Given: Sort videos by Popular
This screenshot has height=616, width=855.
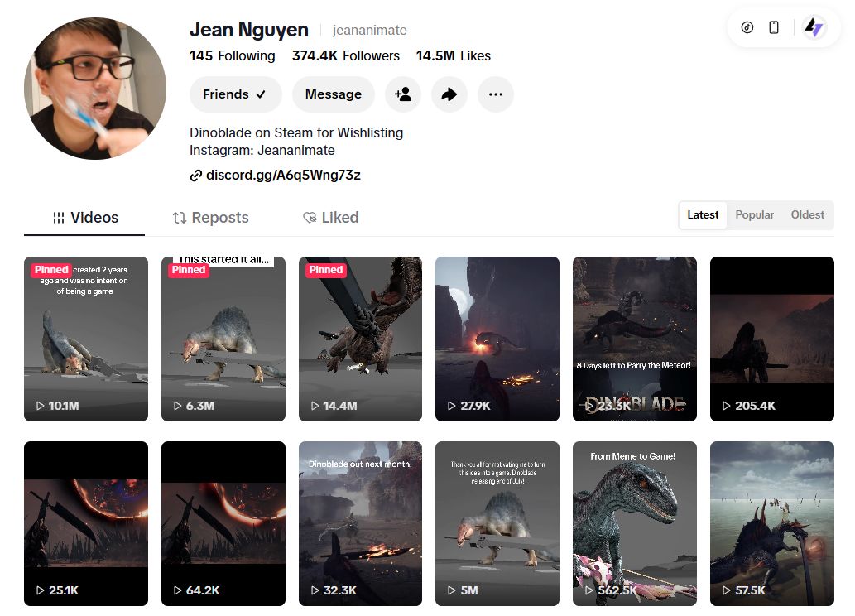Looking at the screenshot, I should pos(754,215).
